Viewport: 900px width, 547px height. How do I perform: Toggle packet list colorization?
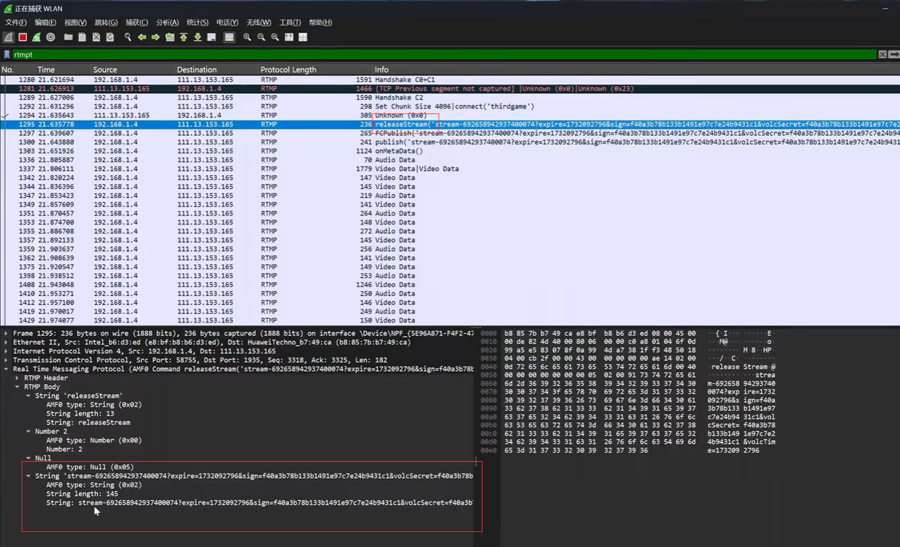tap(229, 37)
